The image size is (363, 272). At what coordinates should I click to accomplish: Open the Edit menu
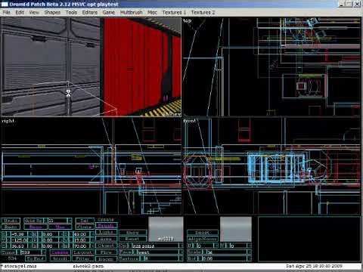[20, 12]
